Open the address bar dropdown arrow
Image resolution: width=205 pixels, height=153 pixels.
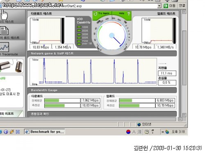[x=159, y=6]
